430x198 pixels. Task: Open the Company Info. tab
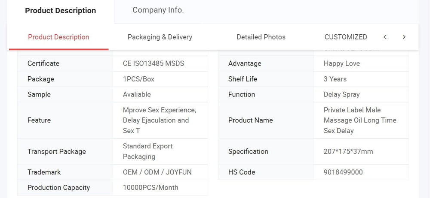pos(158,10)
